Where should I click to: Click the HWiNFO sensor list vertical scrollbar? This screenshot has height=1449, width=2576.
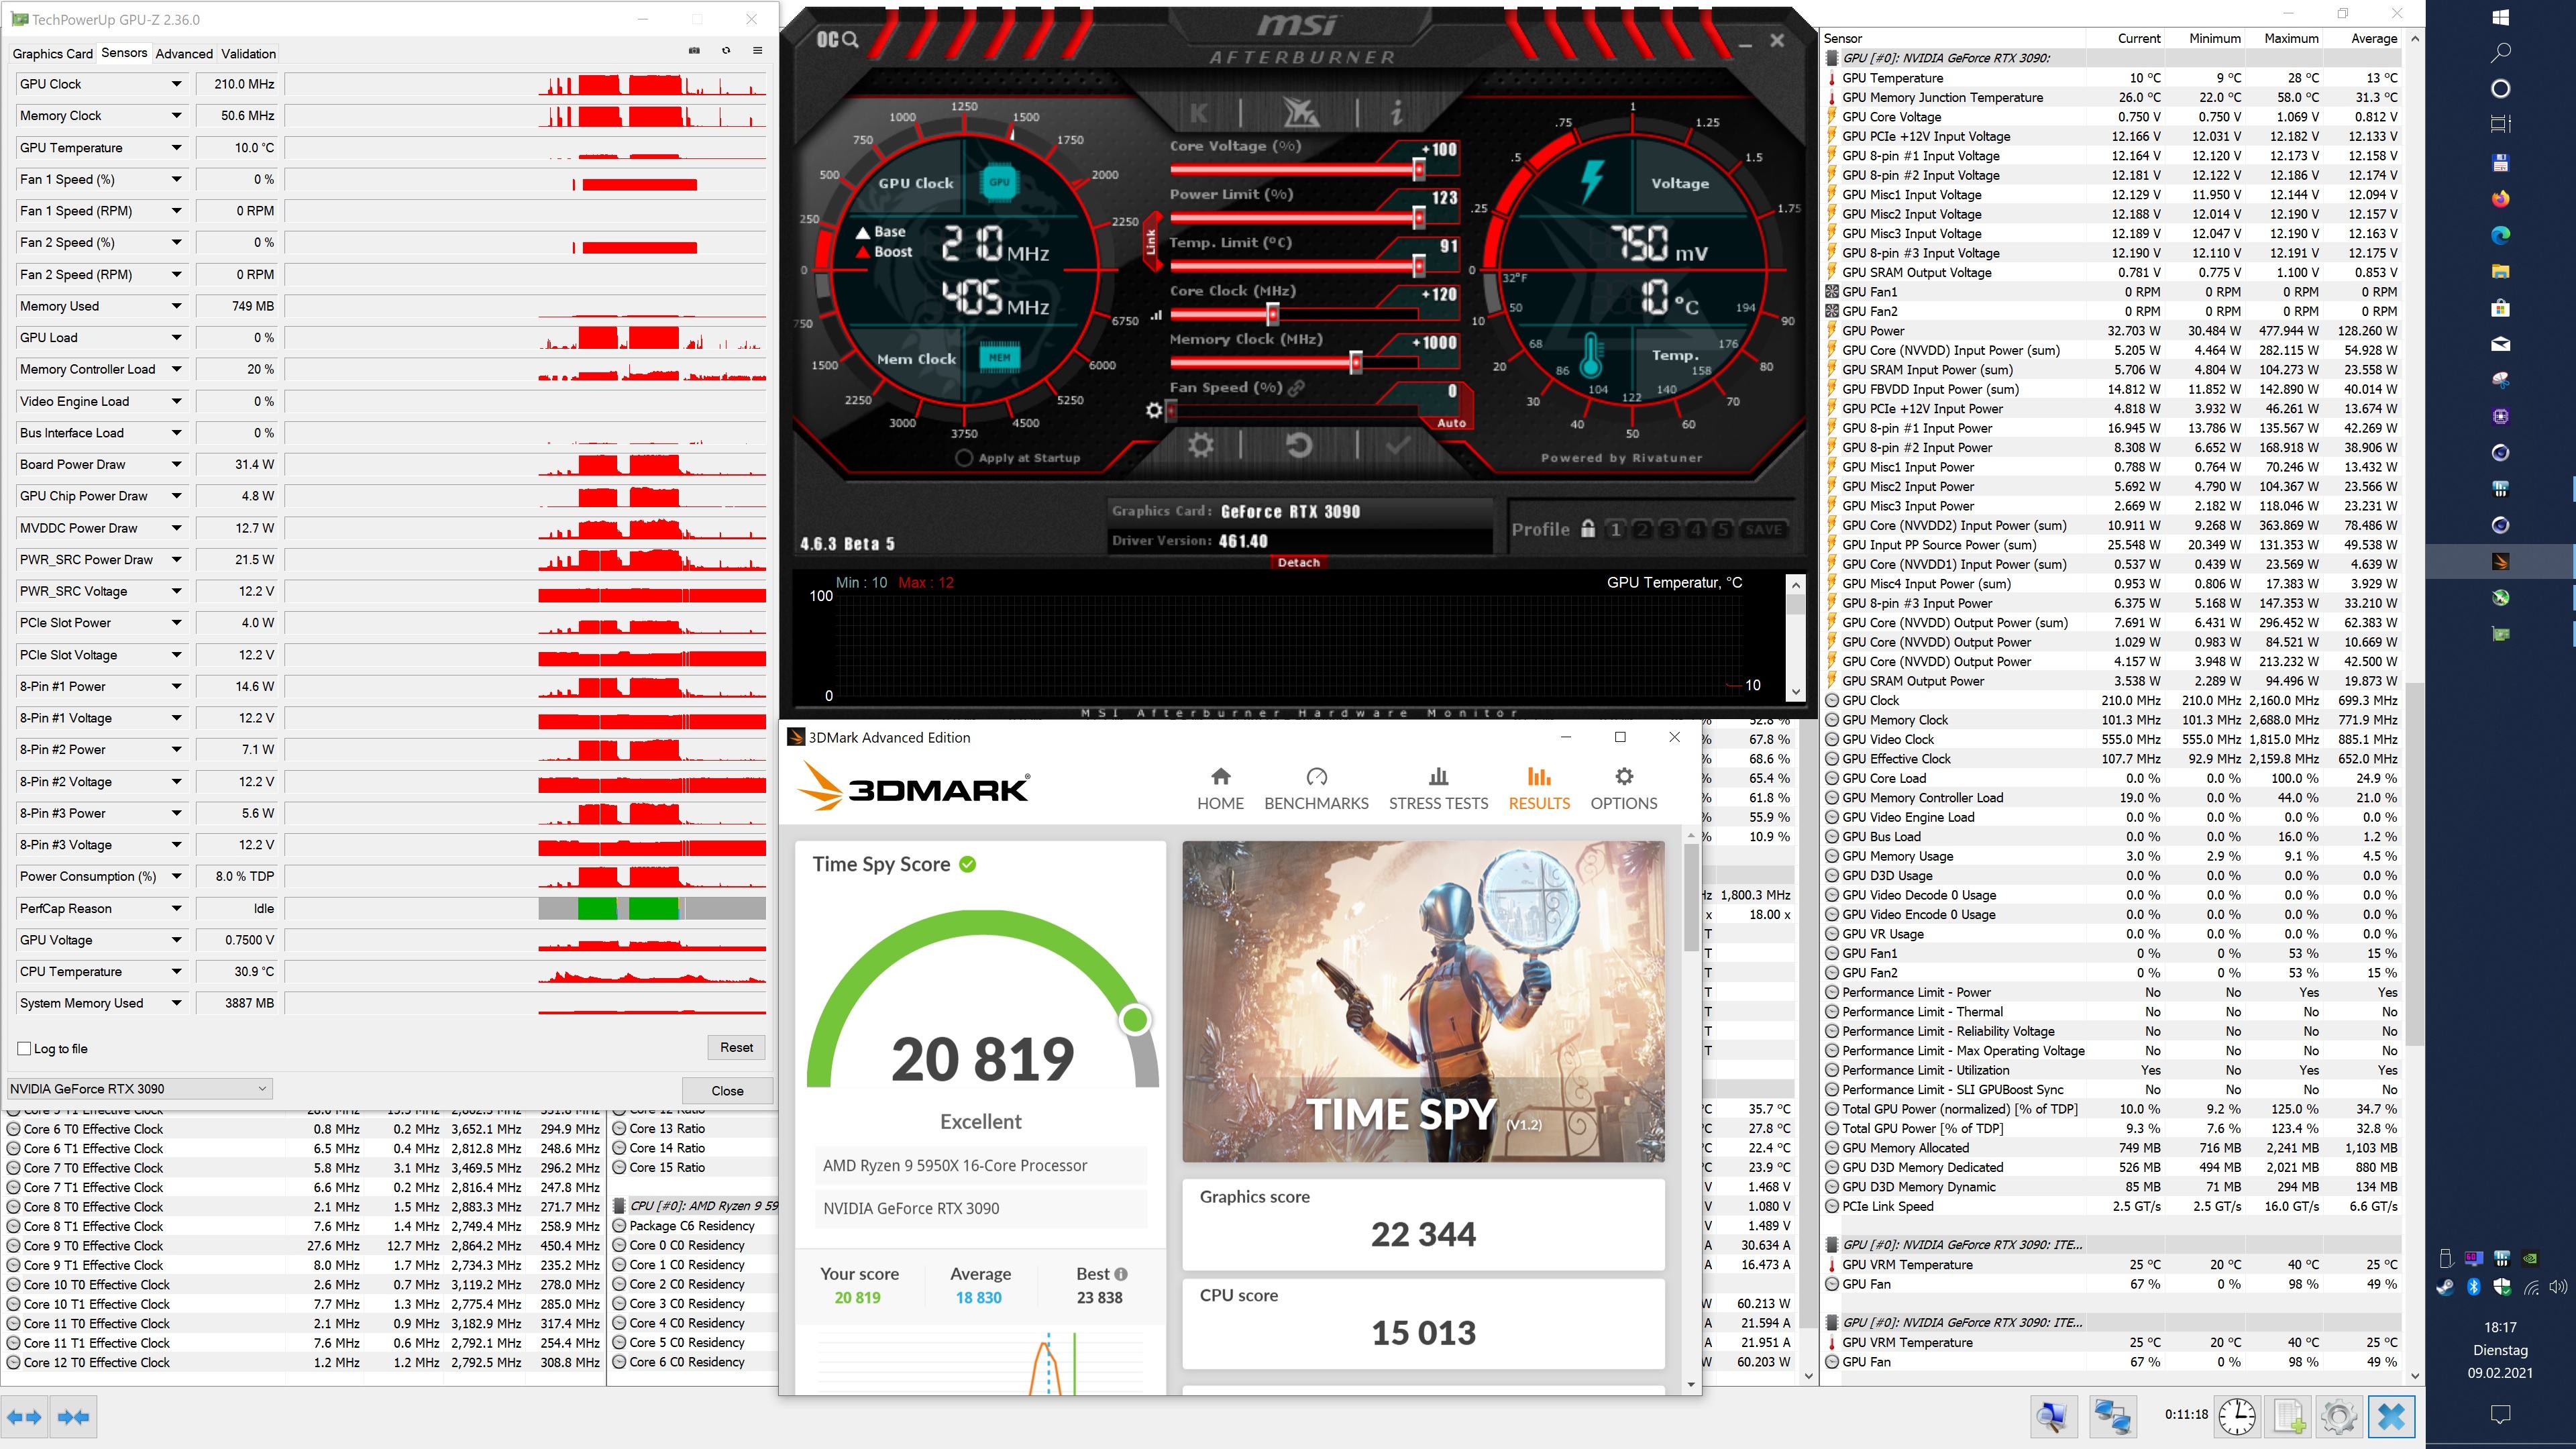click(x=2414, y=706)
